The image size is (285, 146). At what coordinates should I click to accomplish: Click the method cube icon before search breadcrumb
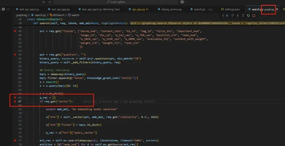[x=69, y=15]
